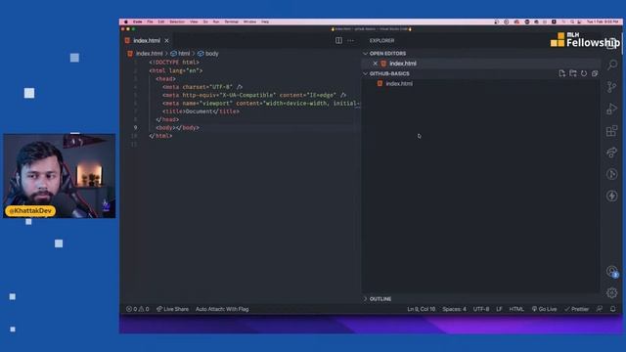Image resolution: width=626 pixels, height=352 pixels.
Task: Open the Search view in the activity bar
Action: [611, 65]
